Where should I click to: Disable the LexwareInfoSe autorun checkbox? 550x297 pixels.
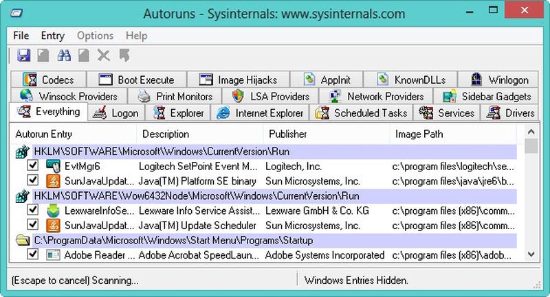pos(32,209)
